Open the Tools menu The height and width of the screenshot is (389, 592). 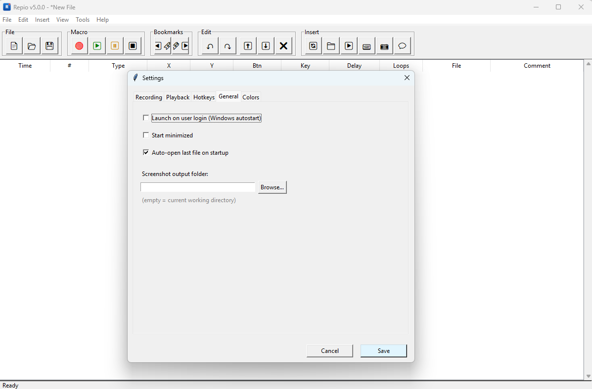click(82, 20)
